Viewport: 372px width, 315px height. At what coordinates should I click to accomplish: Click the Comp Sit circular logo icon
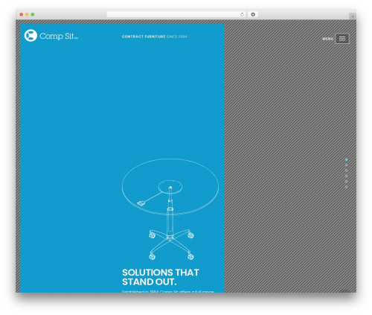click(x=31, y=36)
